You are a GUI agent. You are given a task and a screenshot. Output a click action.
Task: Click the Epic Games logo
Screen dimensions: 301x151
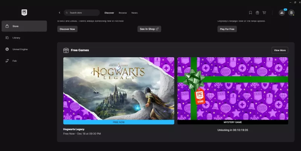click(24, 12)
